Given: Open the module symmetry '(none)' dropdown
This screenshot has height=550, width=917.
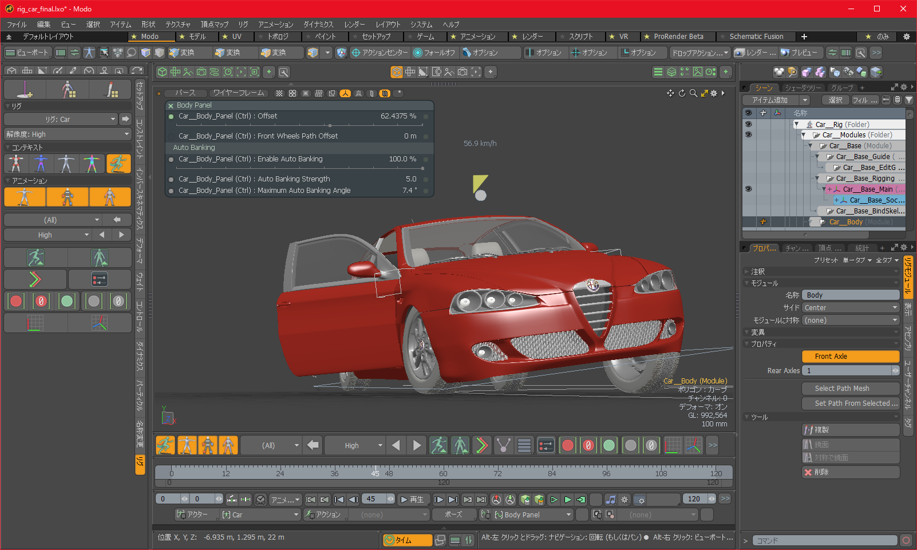Looking at the screenshot, I should (x=851, y=320).
